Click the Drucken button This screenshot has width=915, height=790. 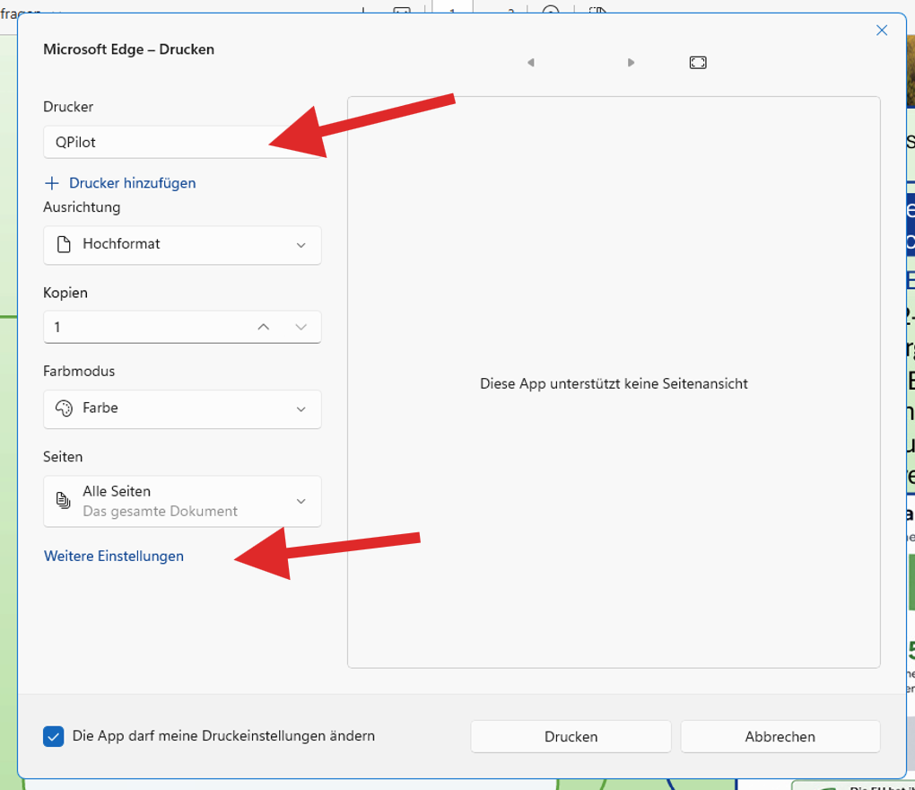pos(571,737)
